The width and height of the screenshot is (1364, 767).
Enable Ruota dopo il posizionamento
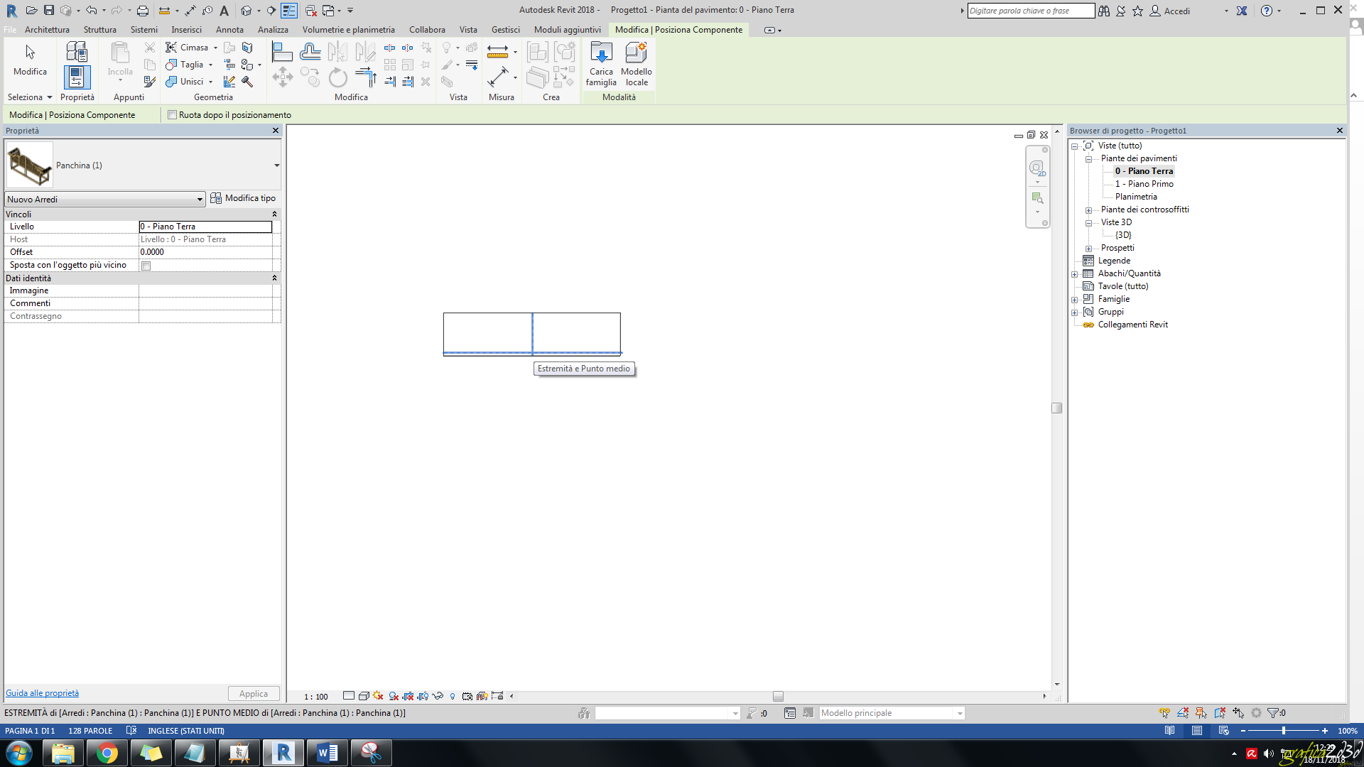point(172,114)
